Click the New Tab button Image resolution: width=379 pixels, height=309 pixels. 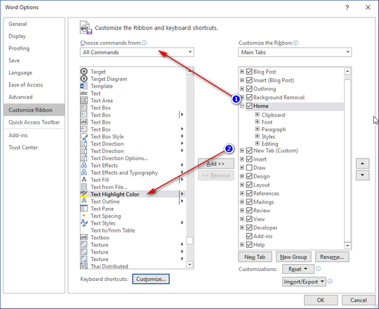point(255,257)
